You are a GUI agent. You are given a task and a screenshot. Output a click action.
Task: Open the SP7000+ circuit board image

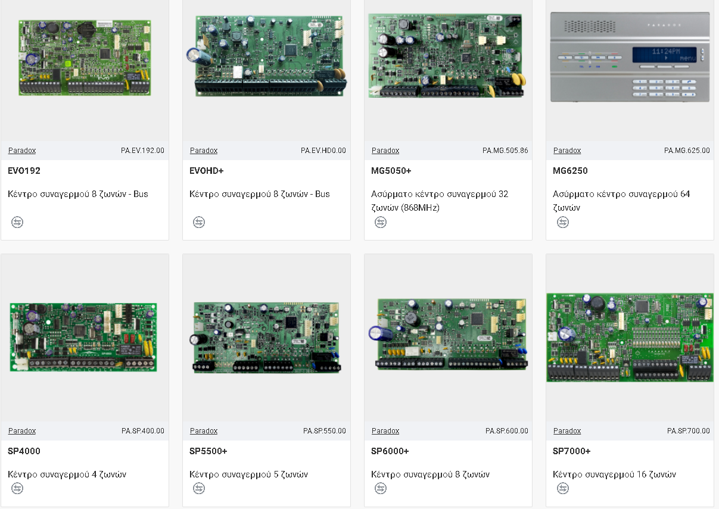click(x=630, y=337)
